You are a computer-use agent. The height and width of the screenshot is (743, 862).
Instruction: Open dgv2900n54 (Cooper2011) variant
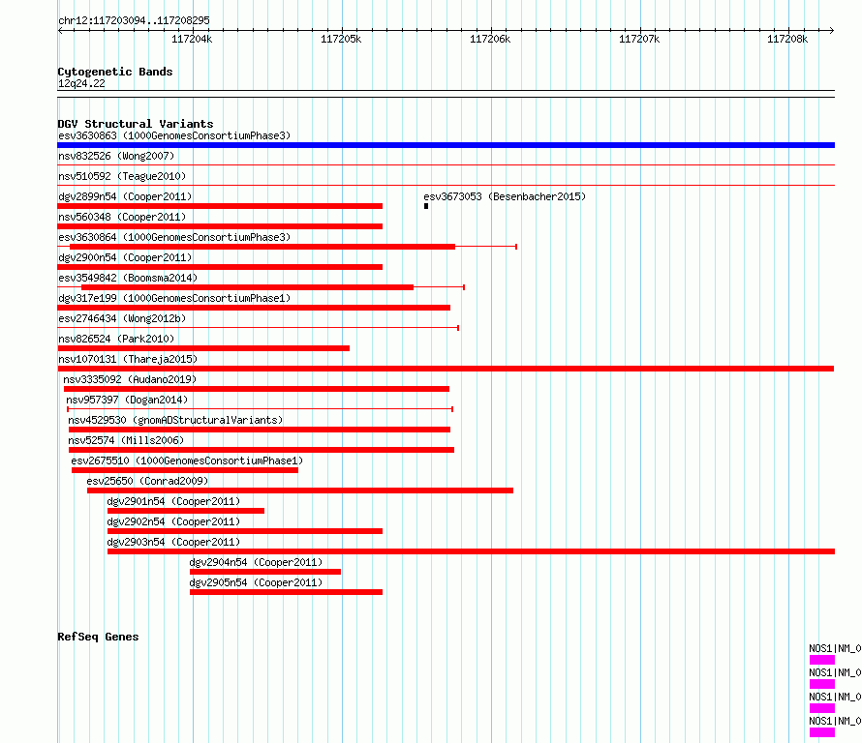coord(125,257)
